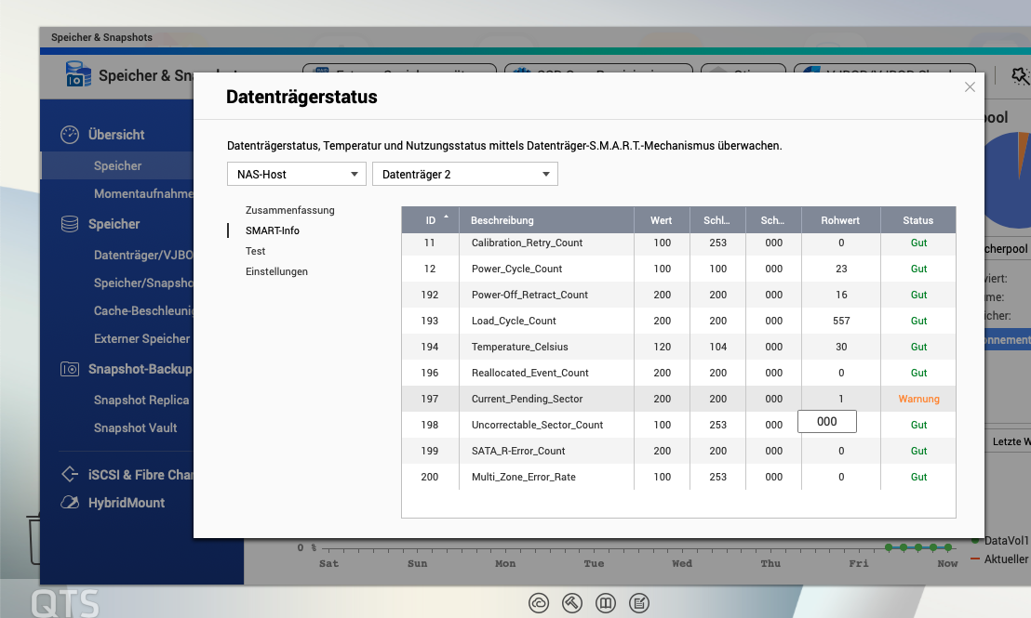
Task: Select the Current_Pending_Sector row
Action: tap(678, 399)
